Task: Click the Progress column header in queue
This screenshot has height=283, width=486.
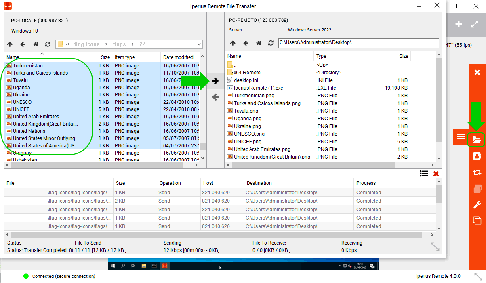Action: pos(366,183)
